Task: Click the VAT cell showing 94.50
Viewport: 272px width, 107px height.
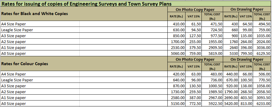Action: [193, 30]
